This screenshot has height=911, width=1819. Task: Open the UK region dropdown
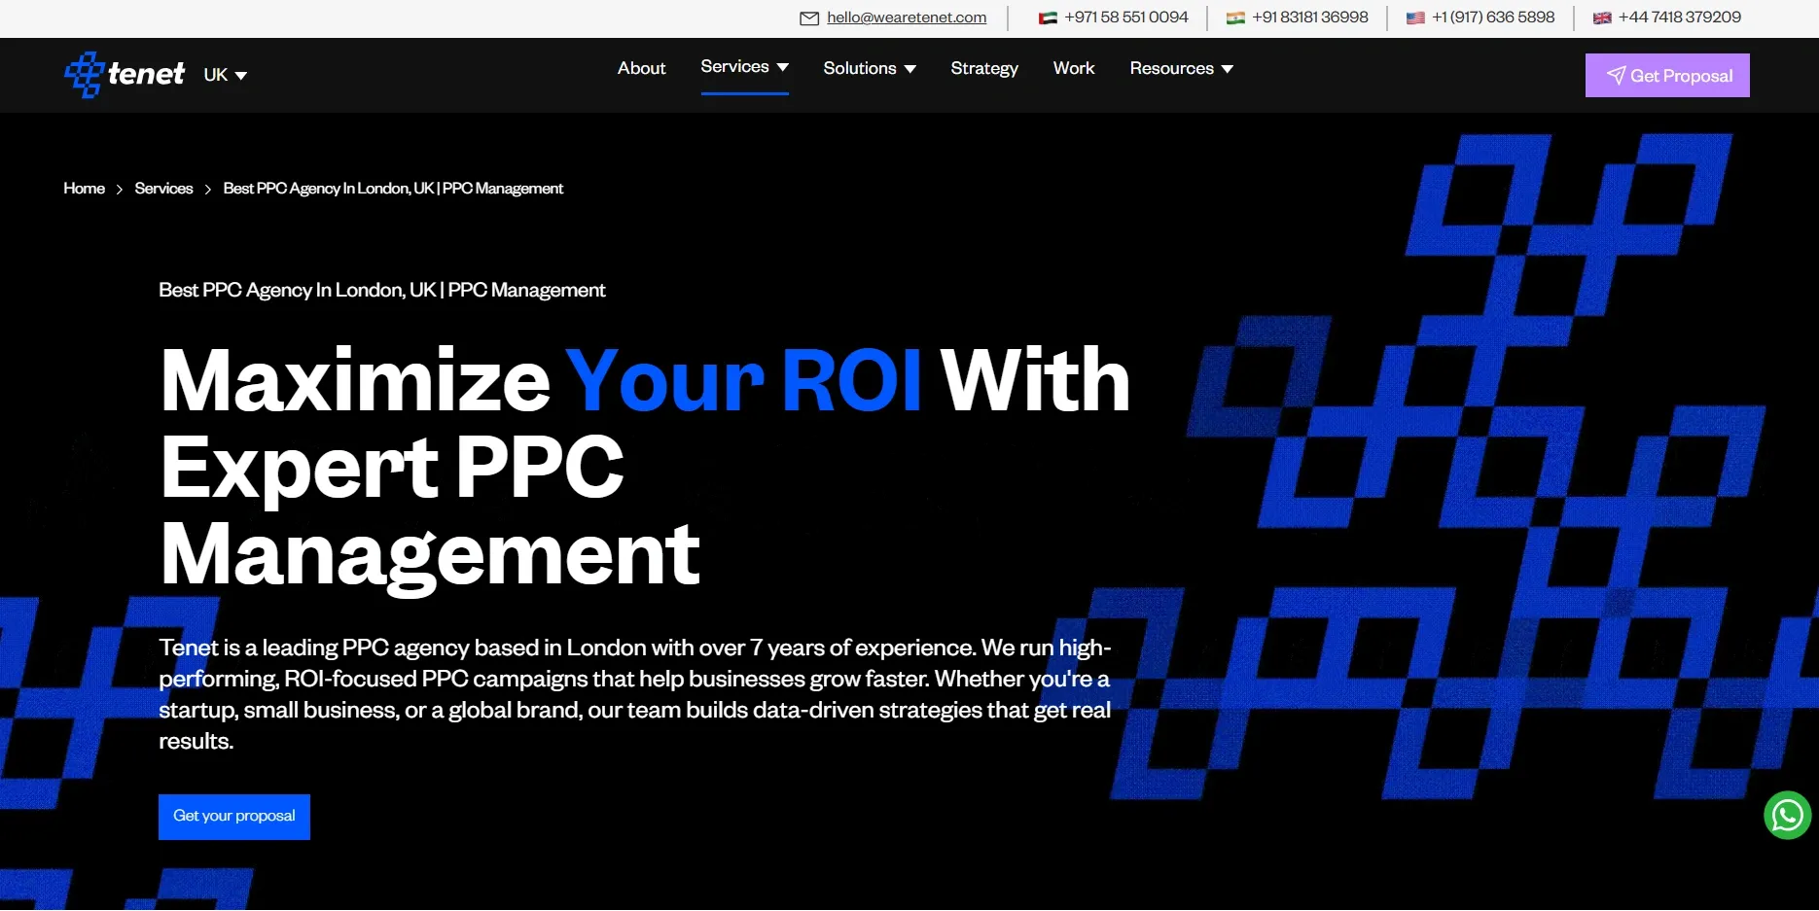click(226, 75)
